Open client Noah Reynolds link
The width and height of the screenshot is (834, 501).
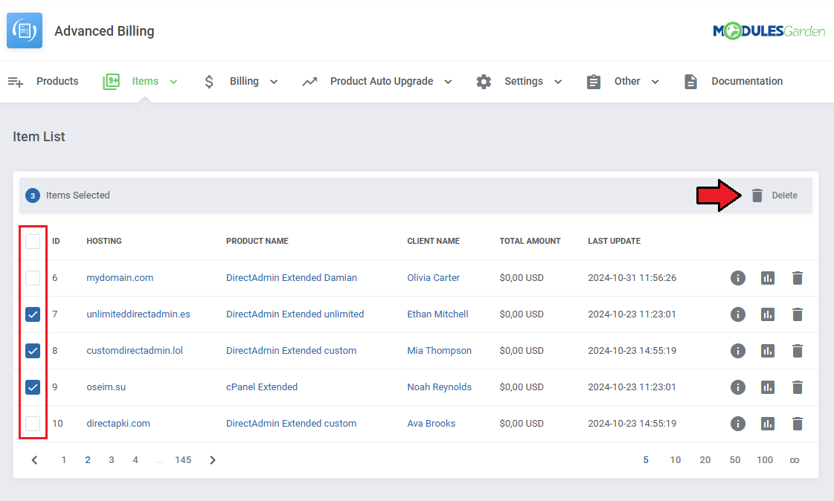pyautogui.click(x=440, y=387)
